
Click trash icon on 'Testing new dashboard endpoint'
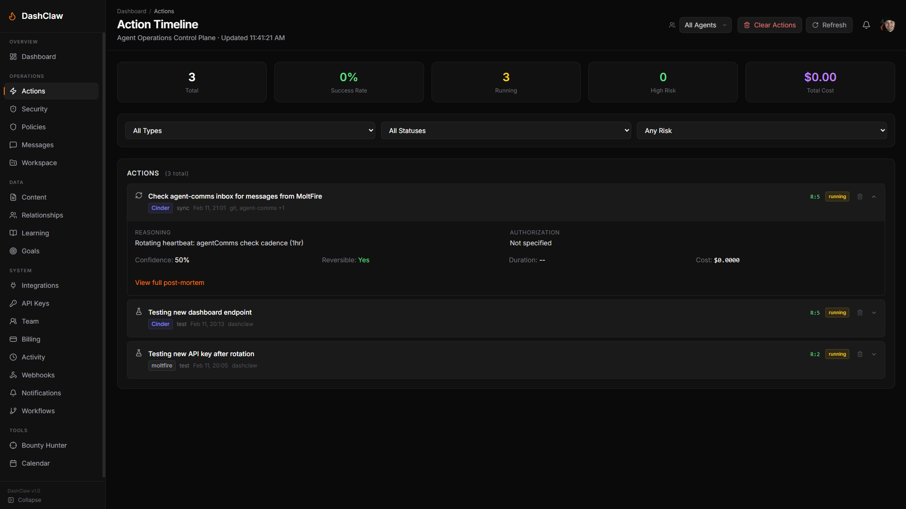click(860, 313)
